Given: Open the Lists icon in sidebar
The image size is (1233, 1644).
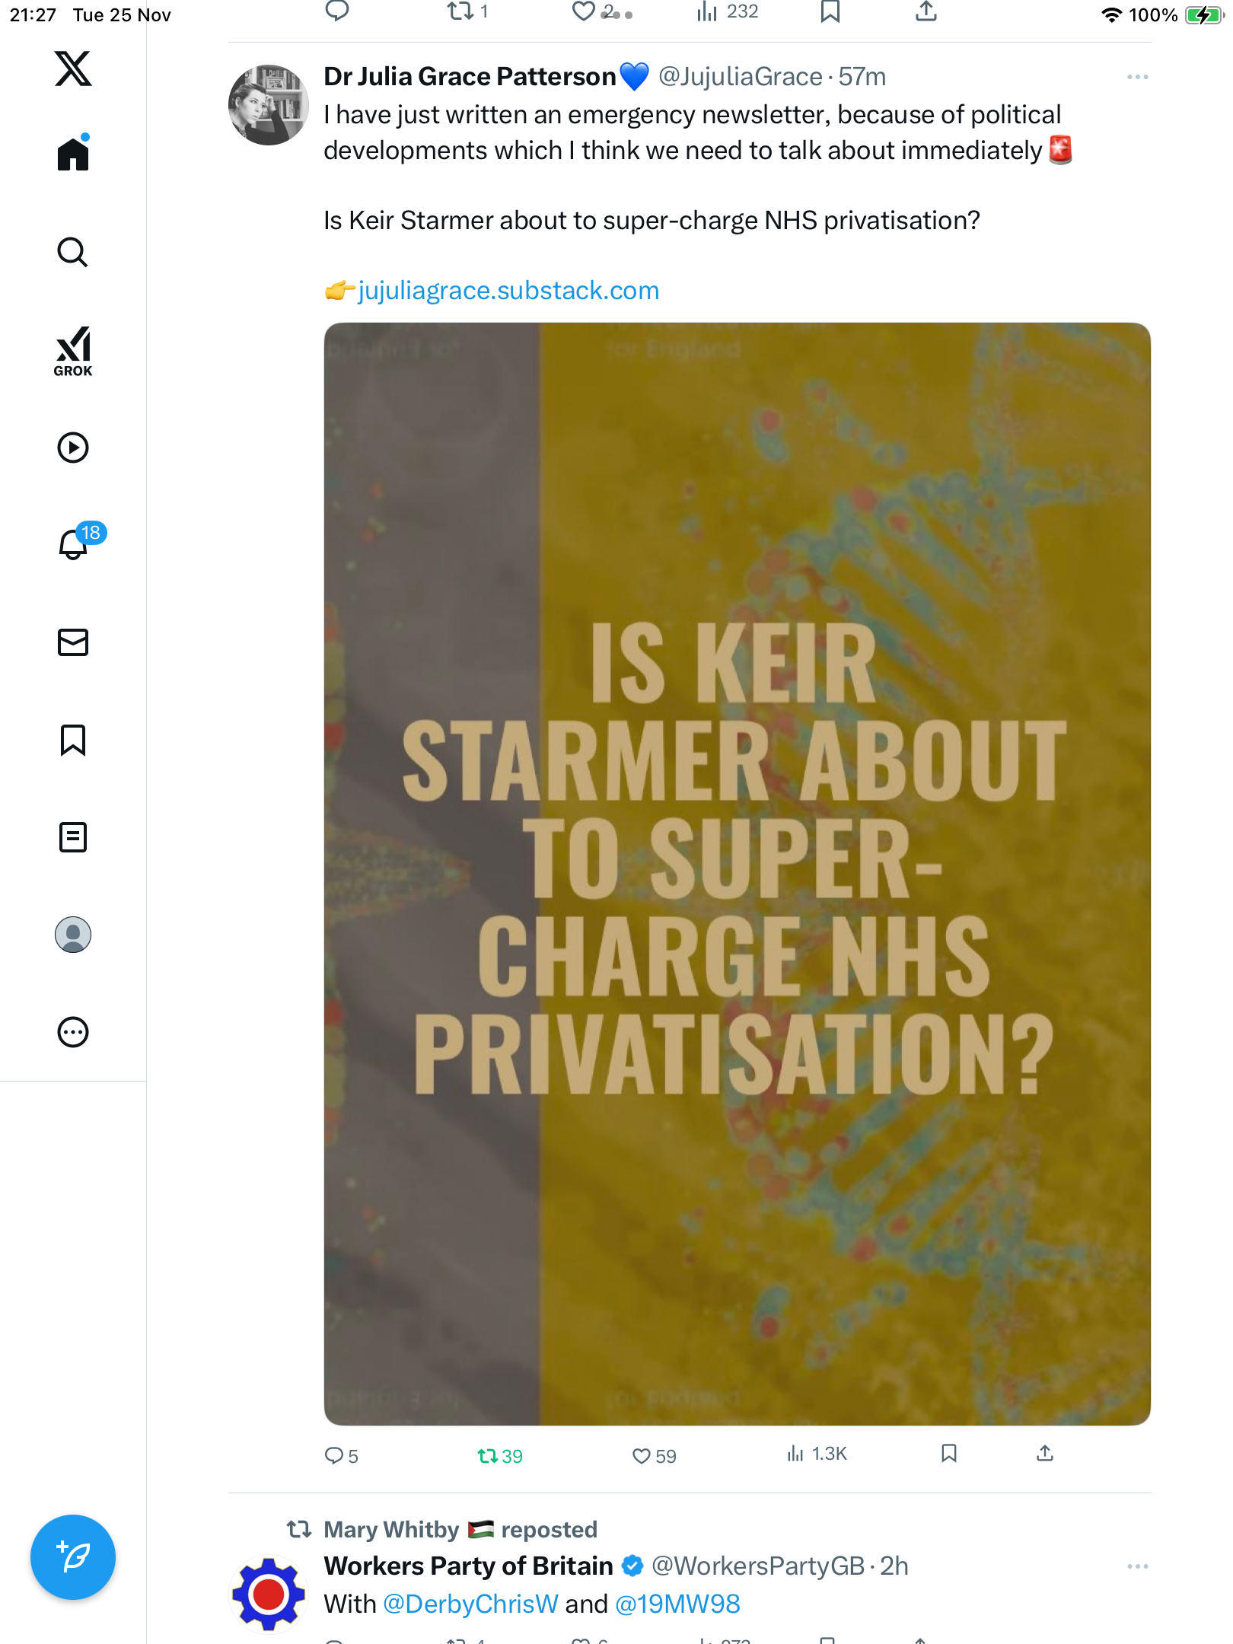Looking at the screenshot, I should pyautogui.click(x=73, y=837).
